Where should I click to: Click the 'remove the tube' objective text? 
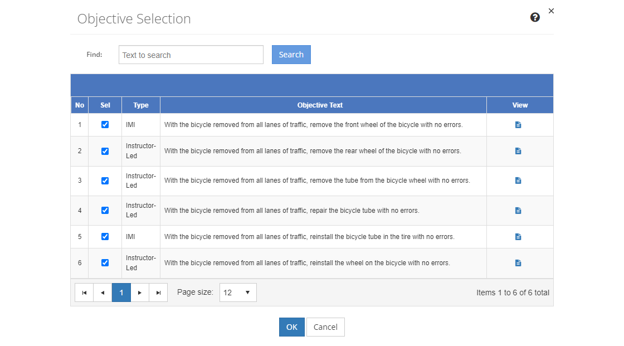[317, 181]
